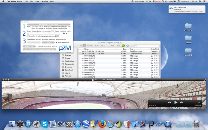The image size is (208, 130).
Task: Open System Preferences gear in Dock
Action: point(69,124)
